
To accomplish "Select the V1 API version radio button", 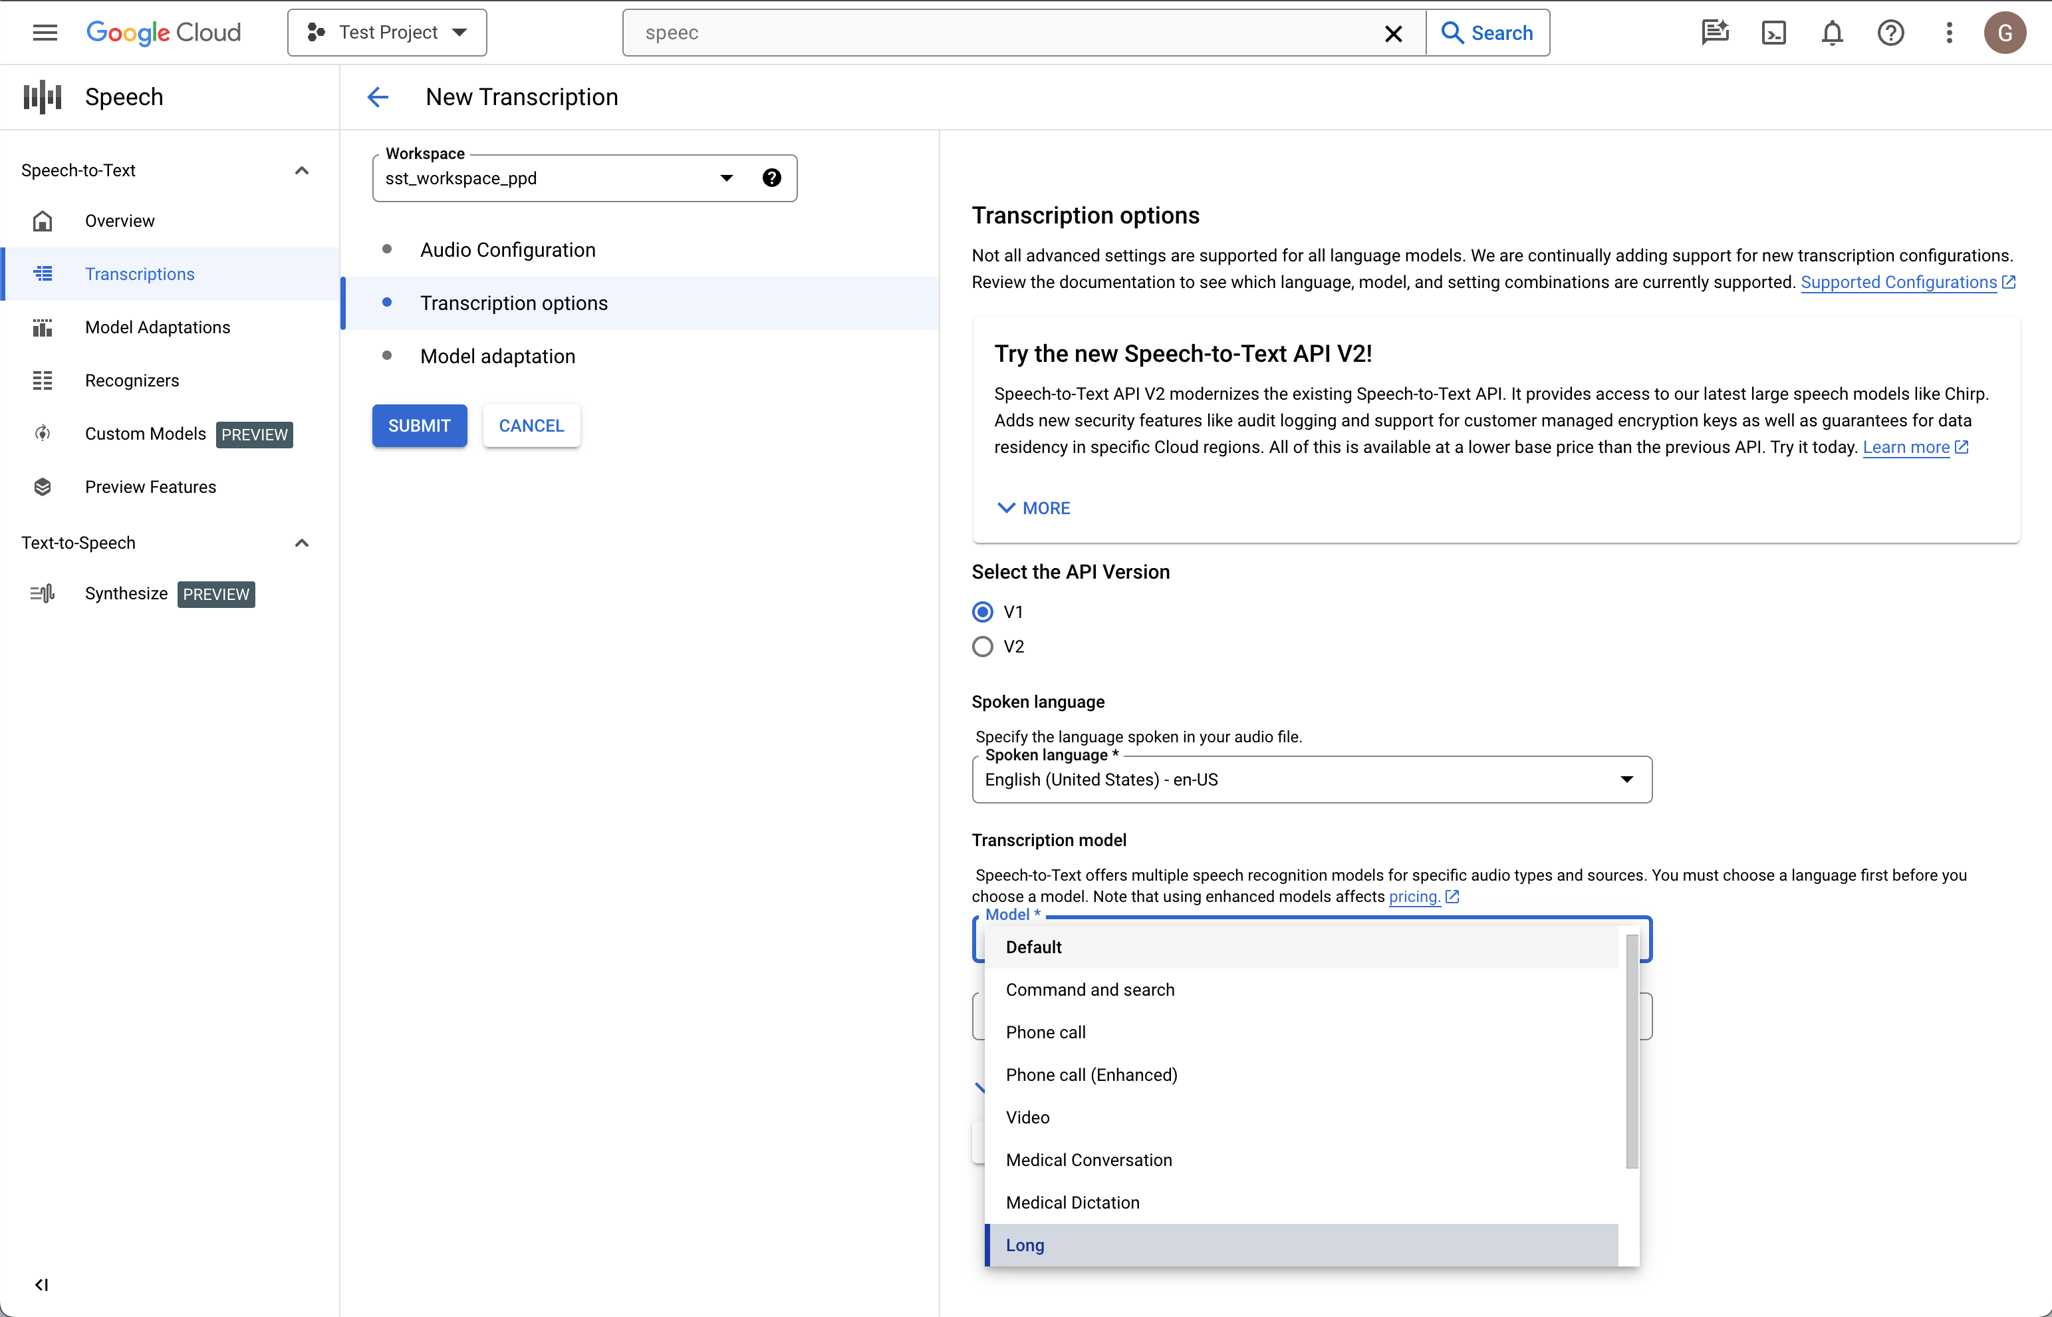I will tap(984, 611).
